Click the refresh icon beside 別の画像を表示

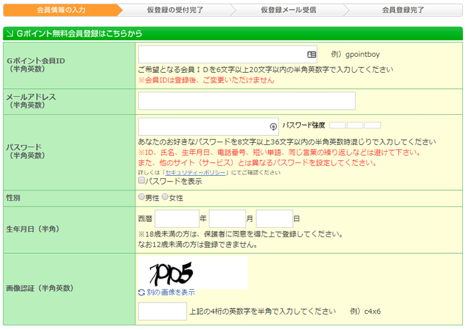(141, 293)
